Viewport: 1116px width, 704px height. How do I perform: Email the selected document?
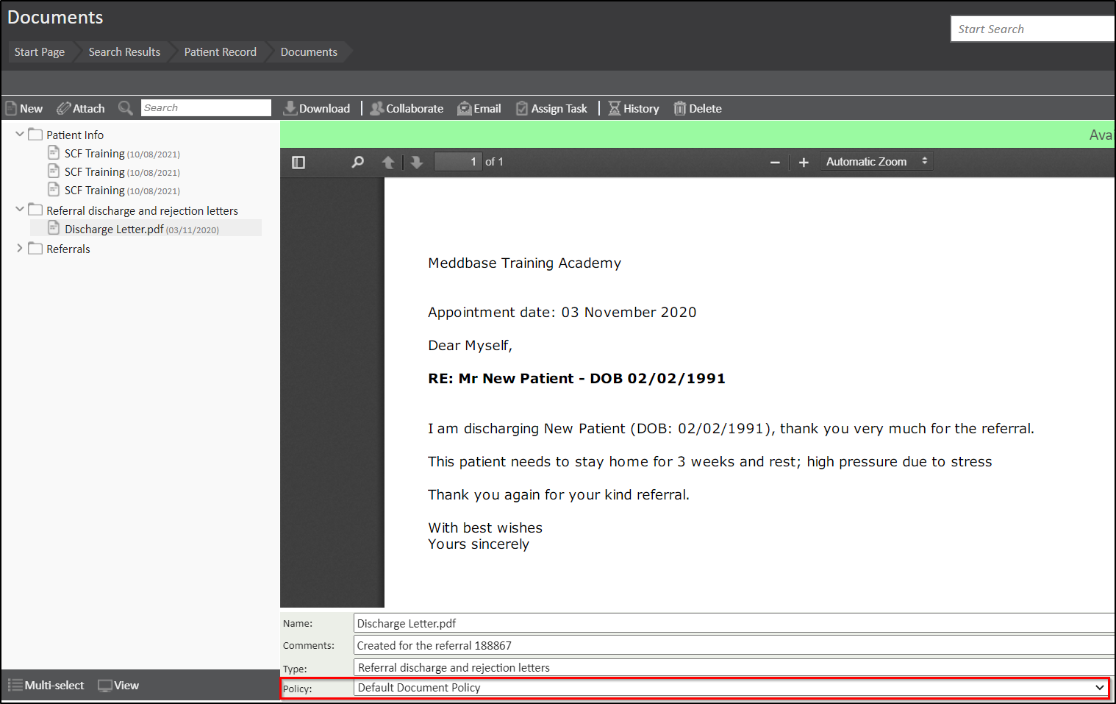(479, 108)
